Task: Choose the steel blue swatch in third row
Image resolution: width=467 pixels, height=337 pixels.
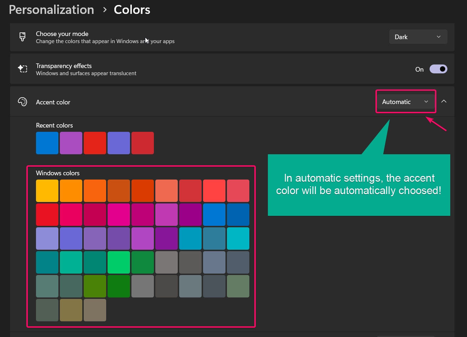Action: point(214,239)
